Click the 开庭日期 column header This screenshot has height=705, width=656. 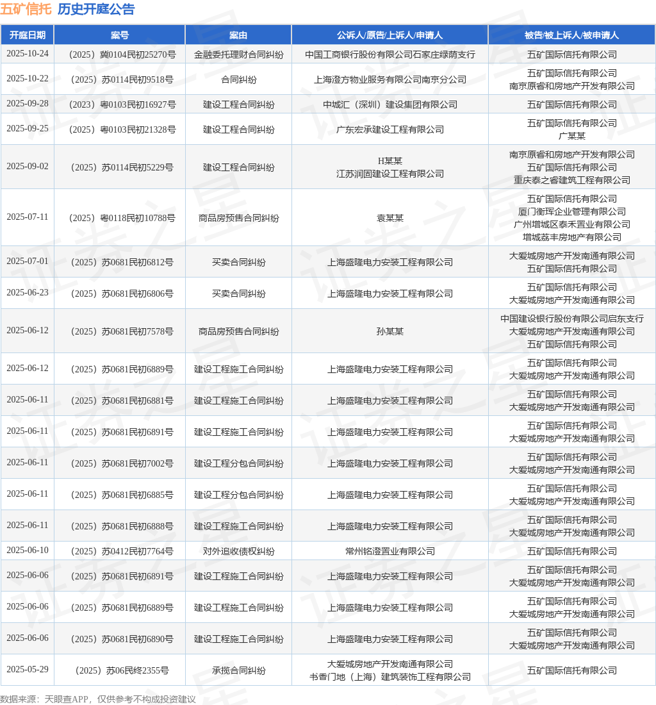point(28,35)
